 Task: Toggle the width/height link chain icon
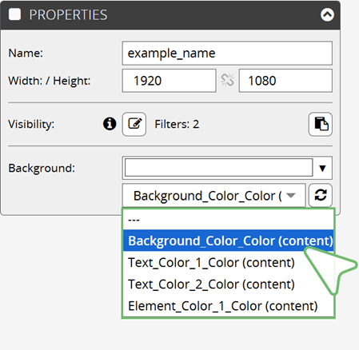[x=227, y=80]
